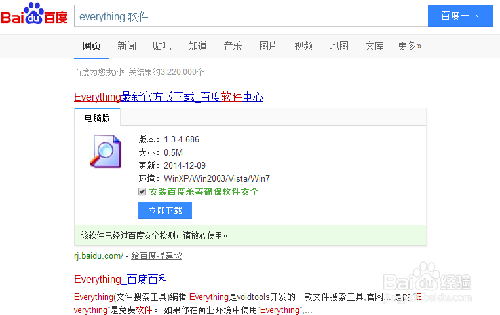
Task: Click the 立即下载 download button
Action: coord(165,210)
